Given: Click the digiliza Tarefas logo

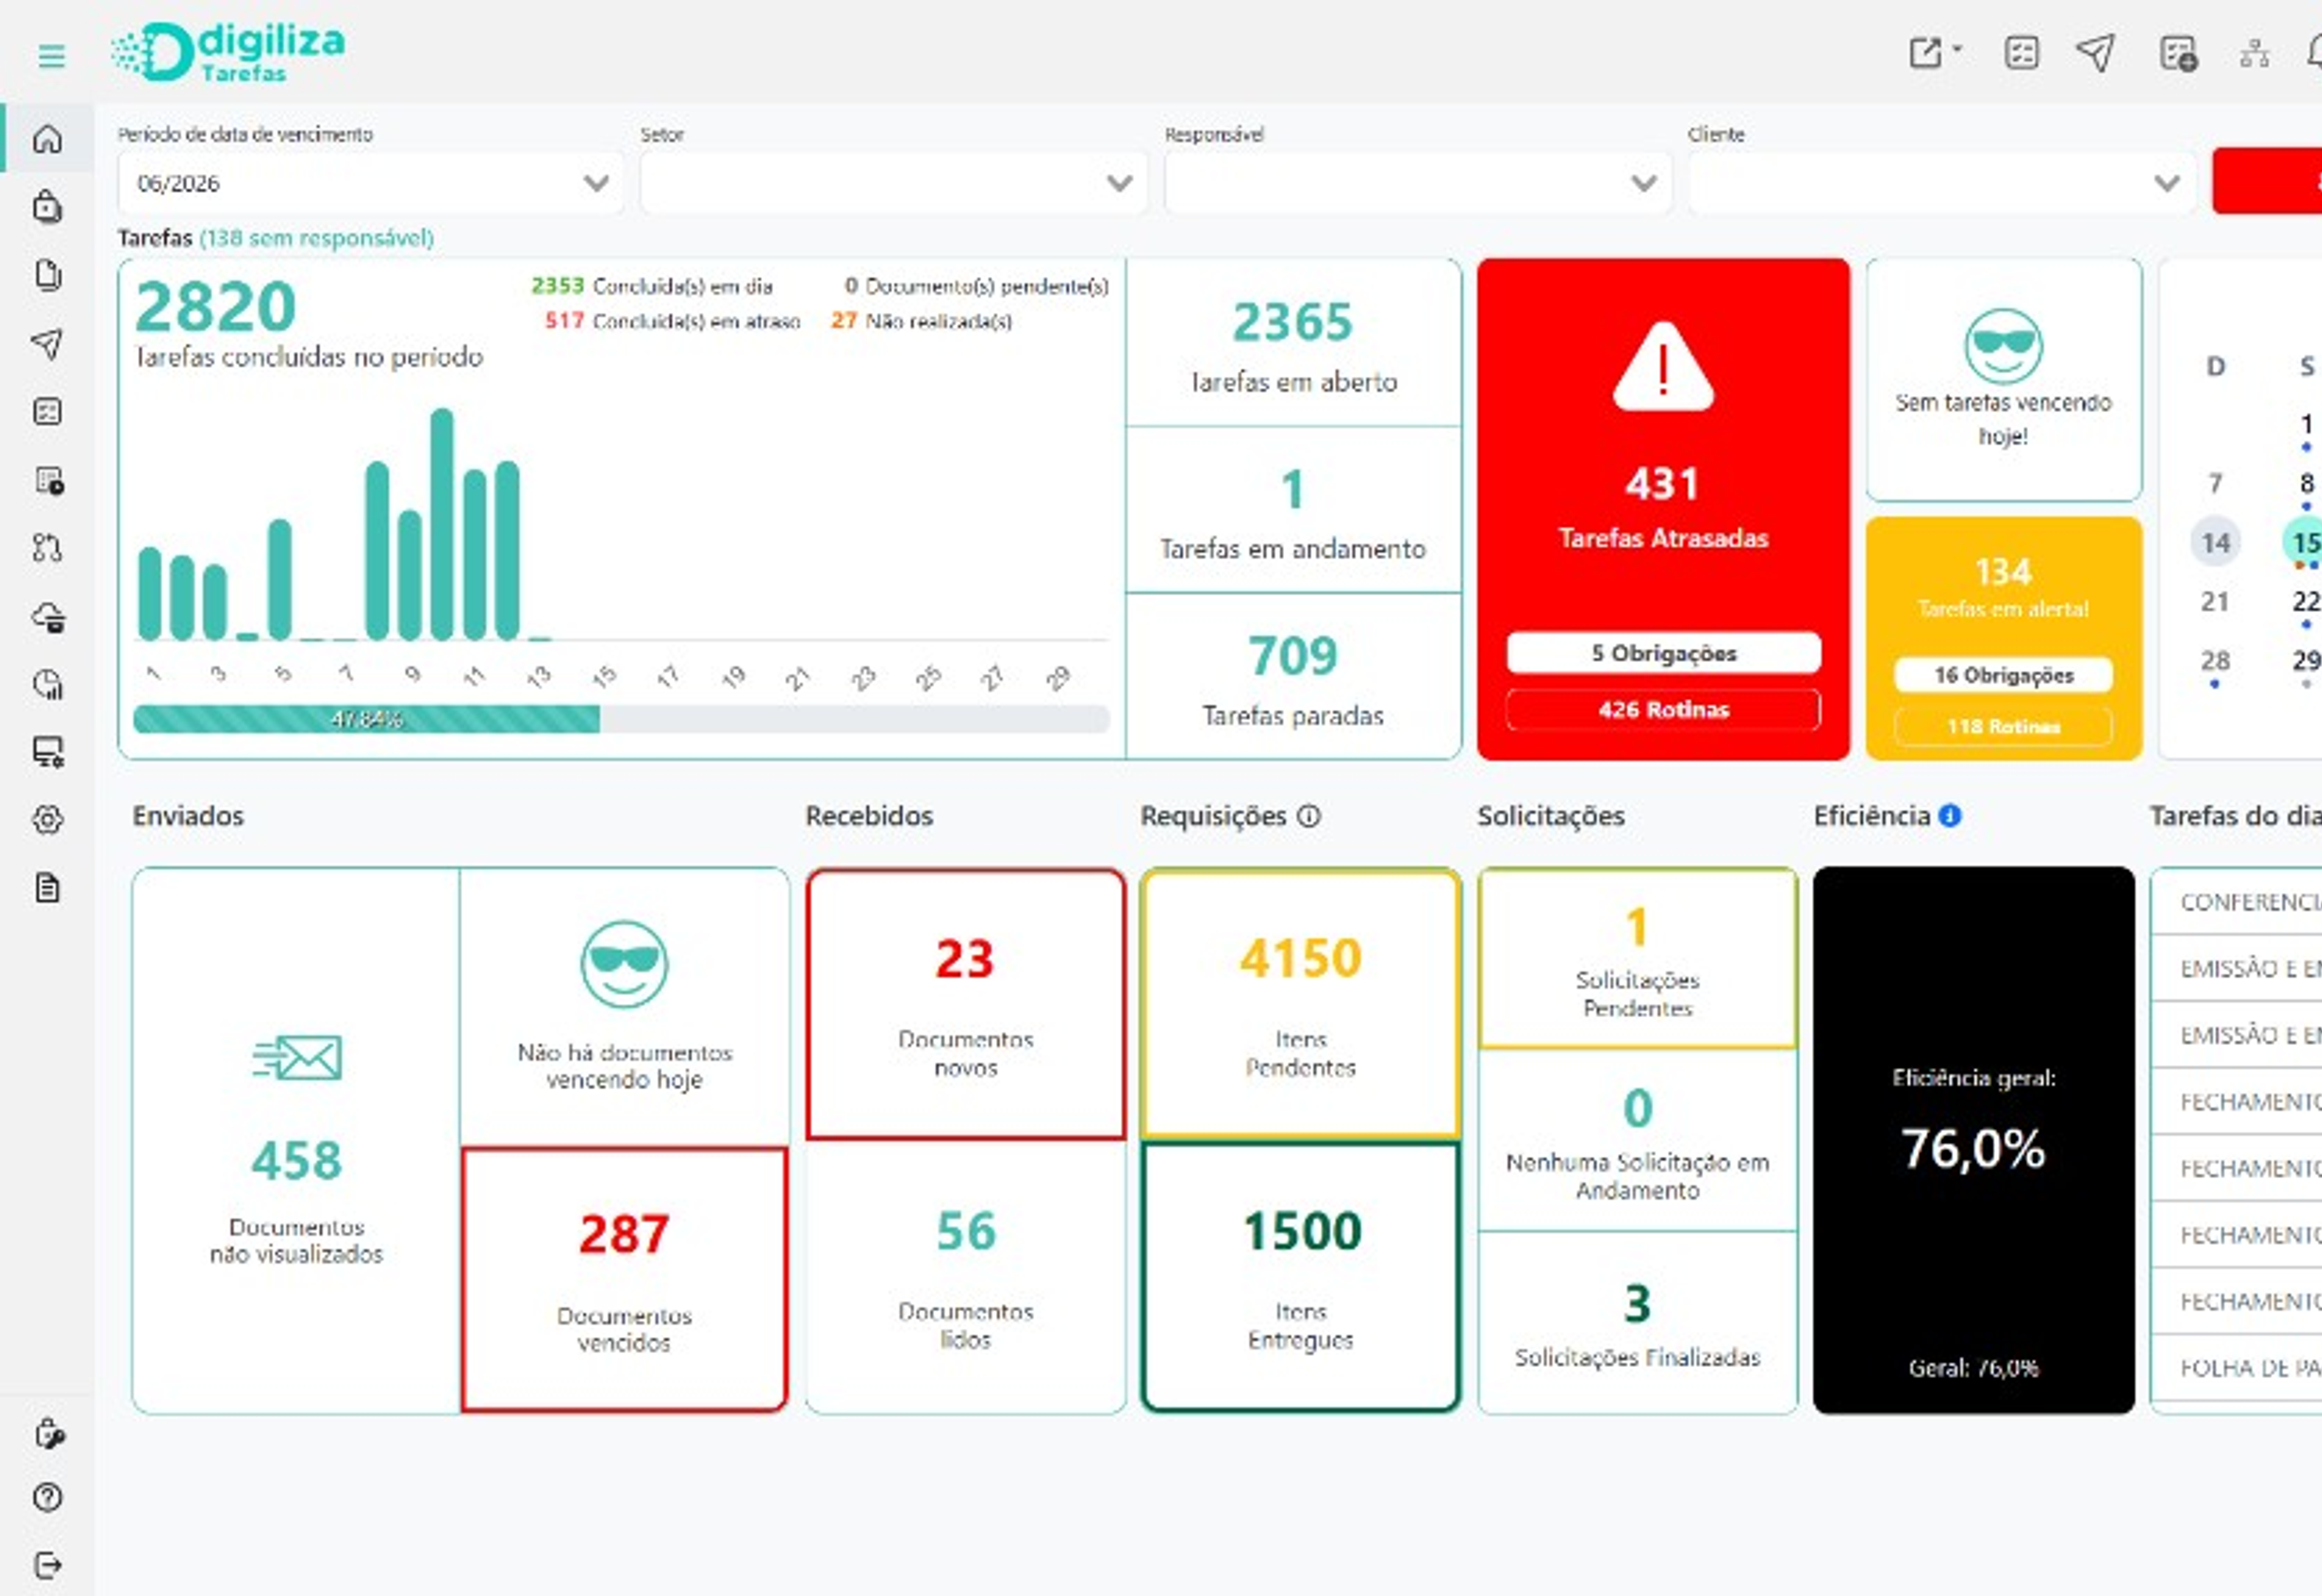Looking at the screenshot, I should pos(228,52).
